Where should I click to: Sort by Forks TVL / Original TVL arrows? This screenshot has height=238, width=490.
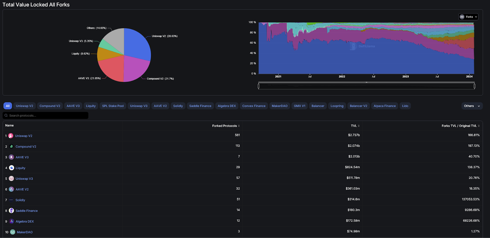(479, 126)
